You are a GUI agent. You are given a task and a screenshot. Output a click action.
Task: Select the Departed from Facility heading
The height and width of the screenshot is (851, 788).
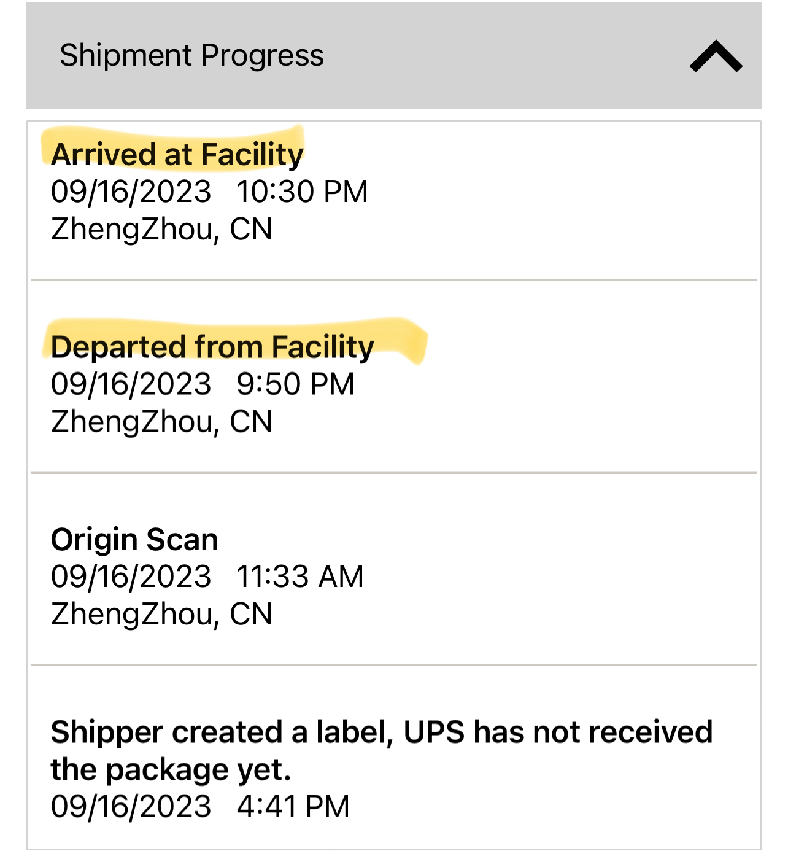(212, 347)
